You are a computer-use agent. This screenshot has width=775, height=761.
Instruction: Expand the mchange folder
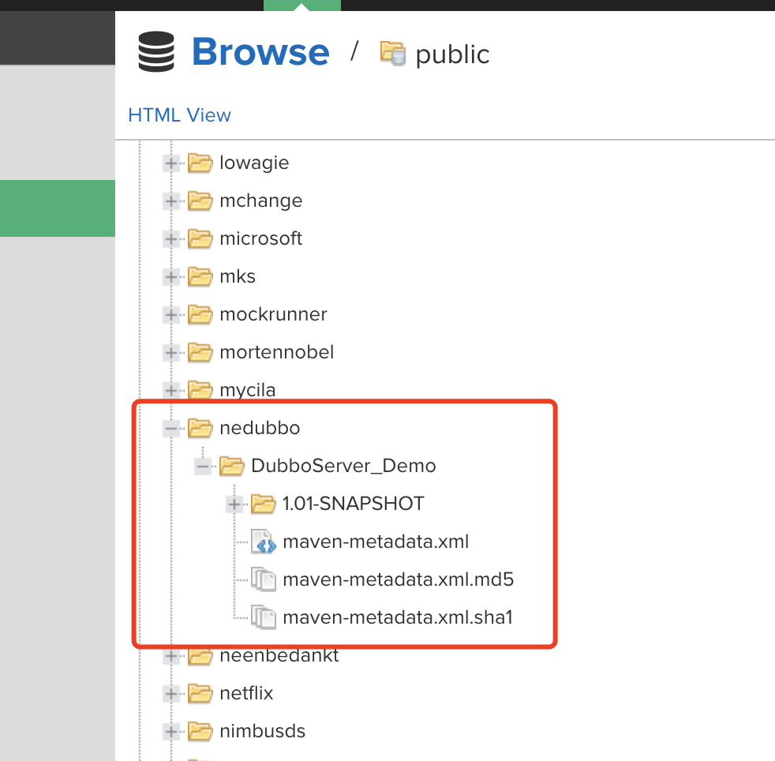pyautogui.click(x=171, y=201)
